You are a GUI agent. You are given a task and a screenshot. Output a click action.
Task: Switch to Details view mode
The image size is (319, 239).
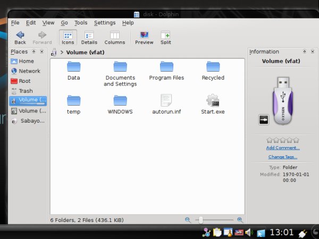[89, 38]
